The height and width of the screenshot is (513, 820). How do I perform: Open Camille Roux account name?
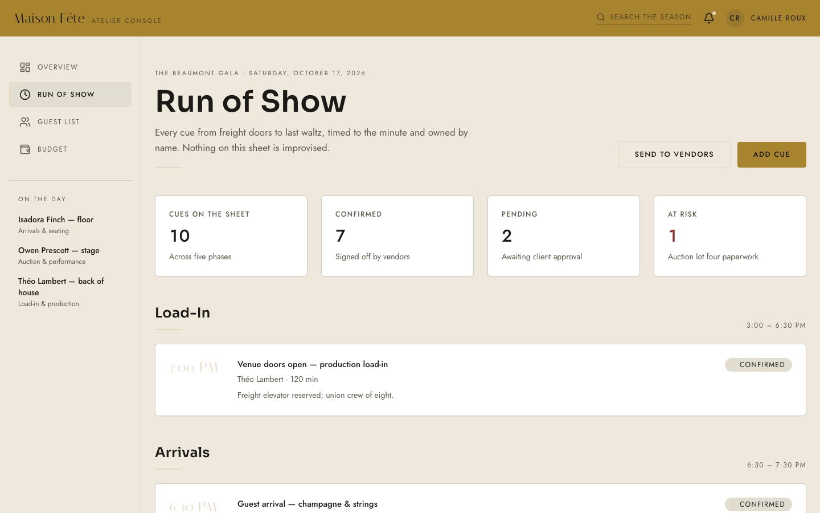coord(778,18)
